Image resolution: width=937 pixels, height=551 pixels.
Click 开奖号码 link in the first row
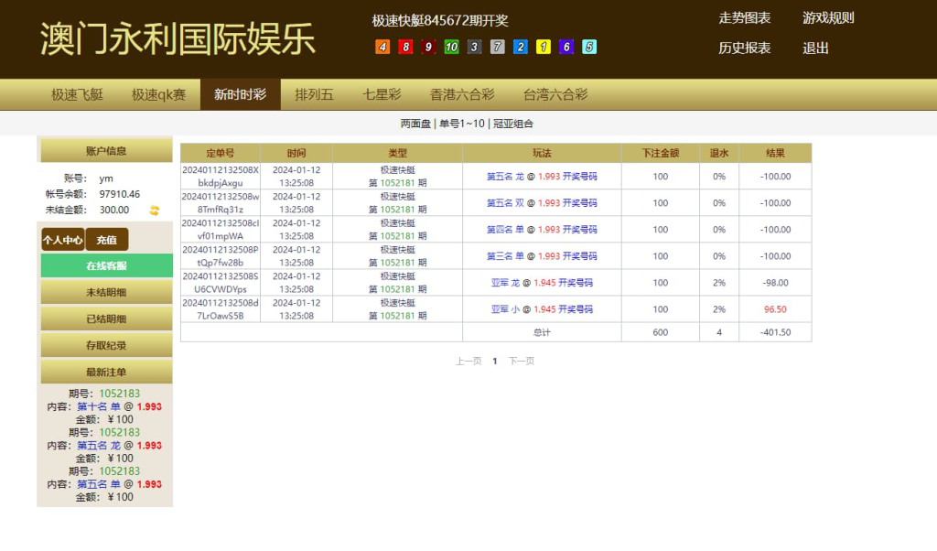579,176
